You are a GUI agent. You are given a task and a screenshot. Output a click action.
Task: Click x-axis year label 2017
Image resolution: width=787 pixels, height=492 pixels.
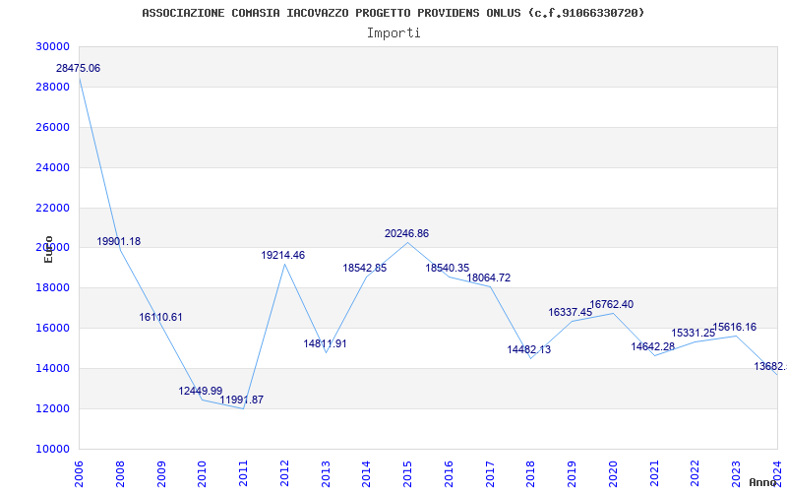(x=490, y=474)
